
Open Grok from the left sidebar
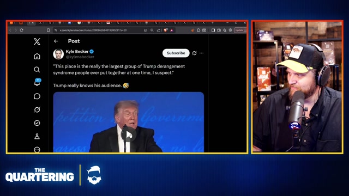[x=37, y=109]
